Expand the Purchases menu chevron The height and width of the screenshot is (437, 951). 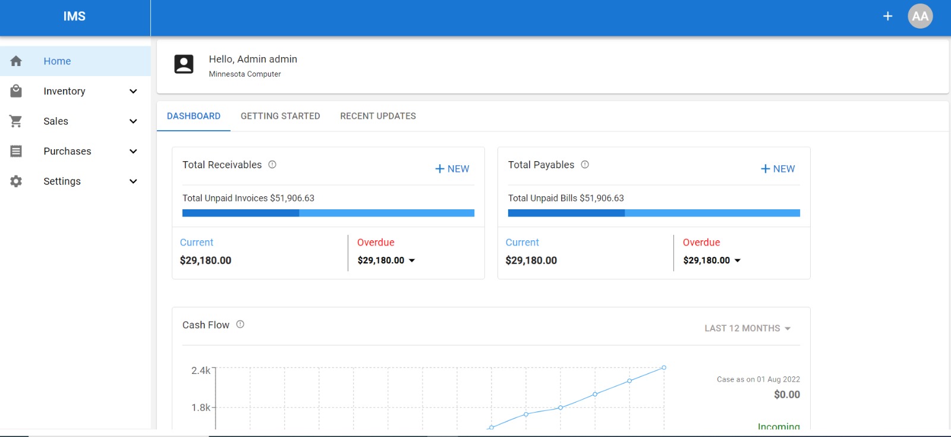coord(133,151)
